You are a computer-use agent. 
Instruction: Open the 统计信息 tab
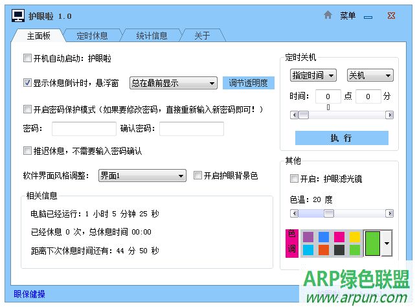point(151,36)
